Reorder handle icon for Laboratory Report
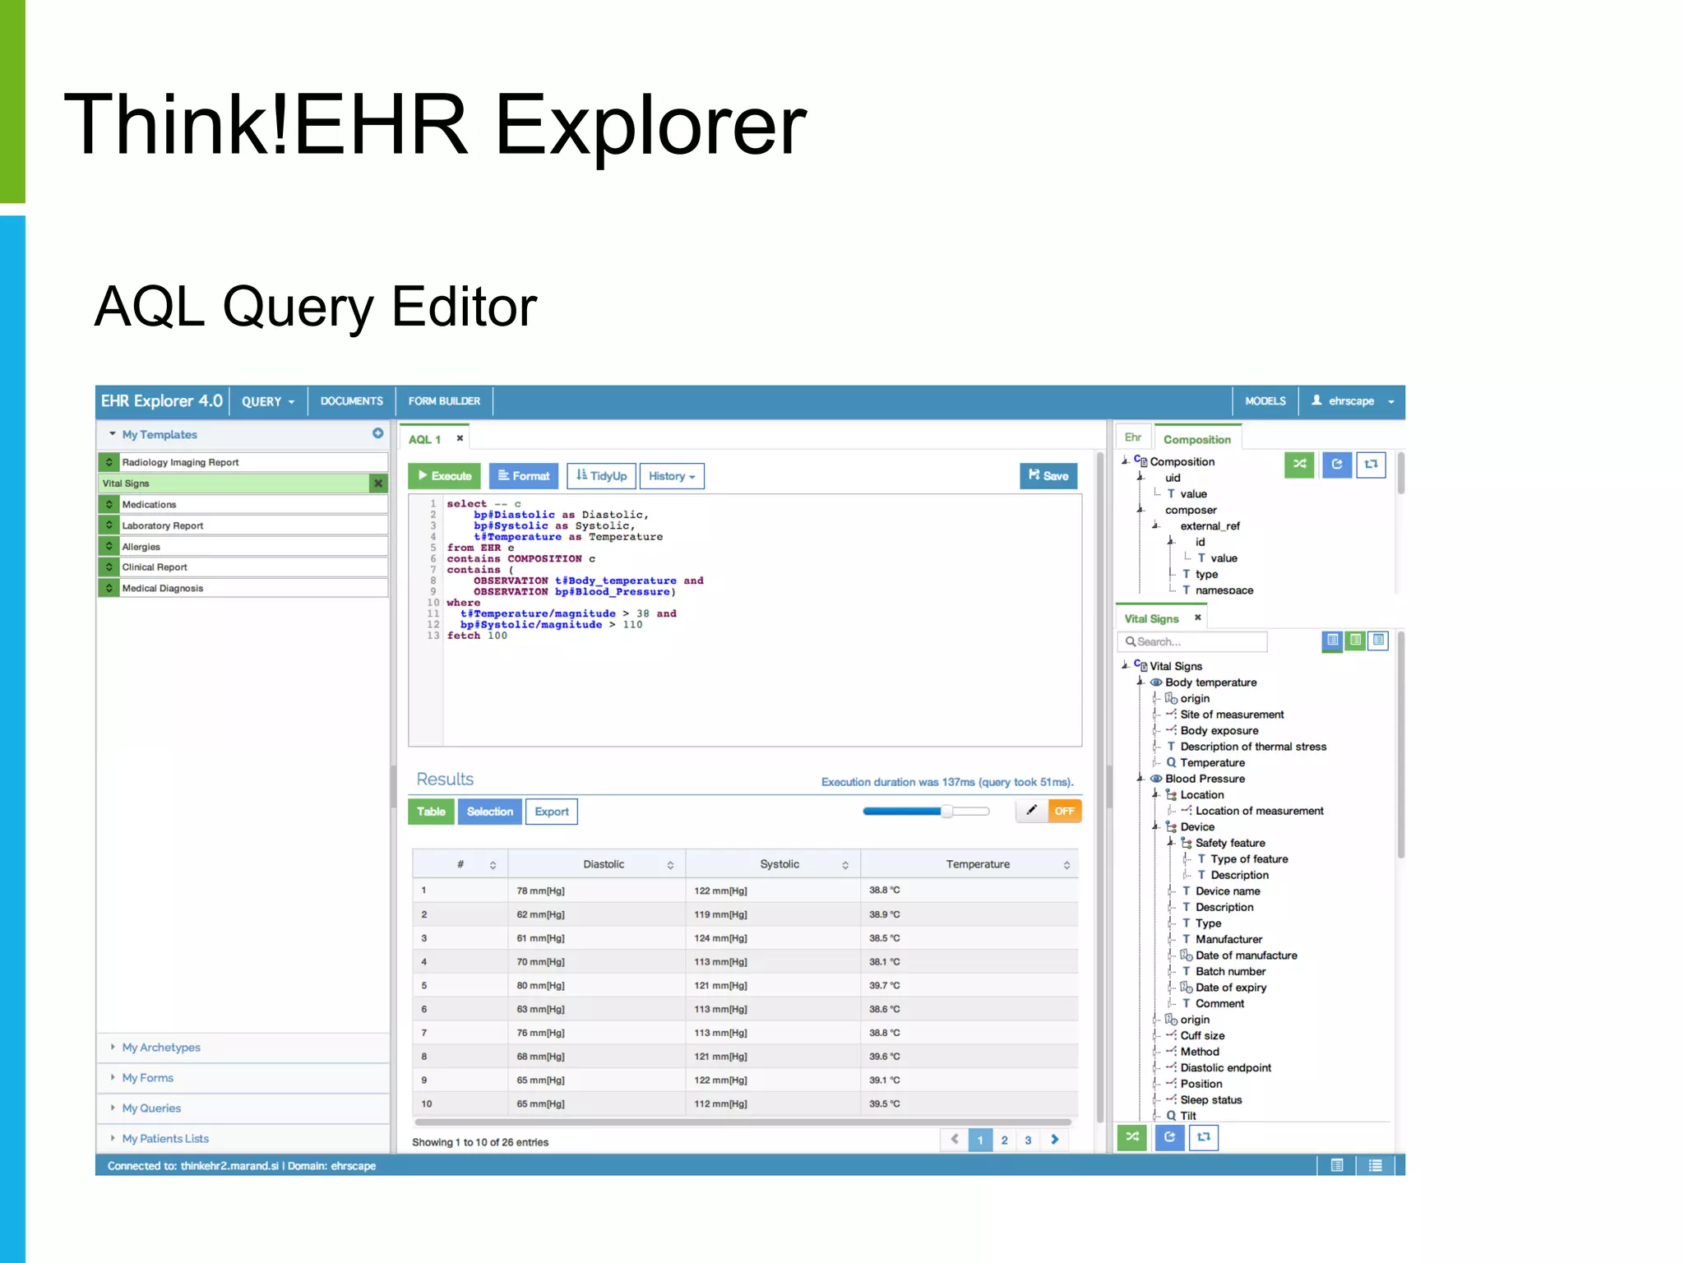The image size is (1684, 1263). coord(109,525)
